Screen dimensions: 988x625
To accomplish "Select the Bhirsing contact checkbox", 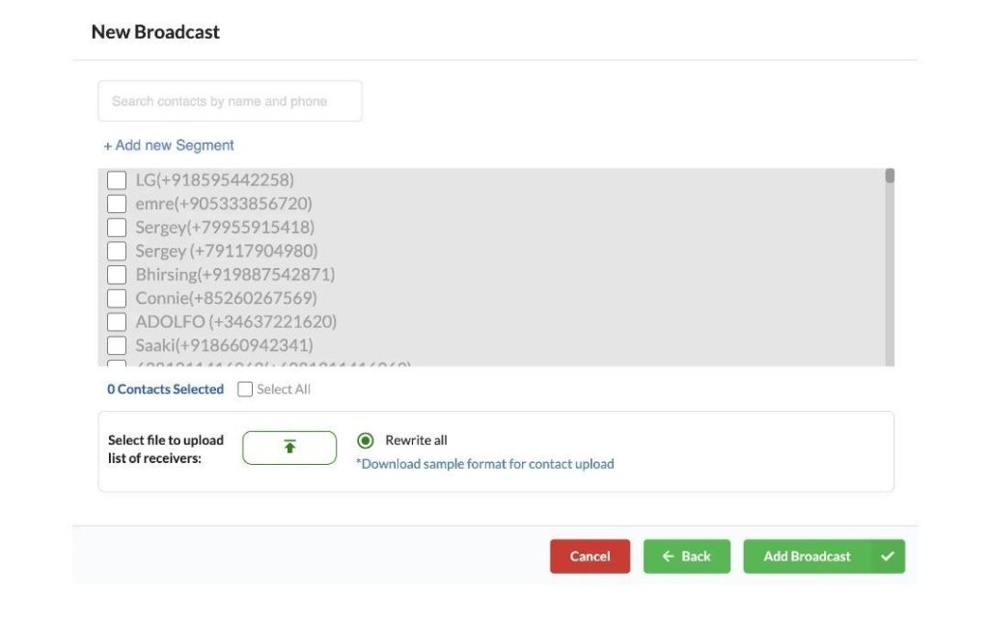I will coord(117,274).
